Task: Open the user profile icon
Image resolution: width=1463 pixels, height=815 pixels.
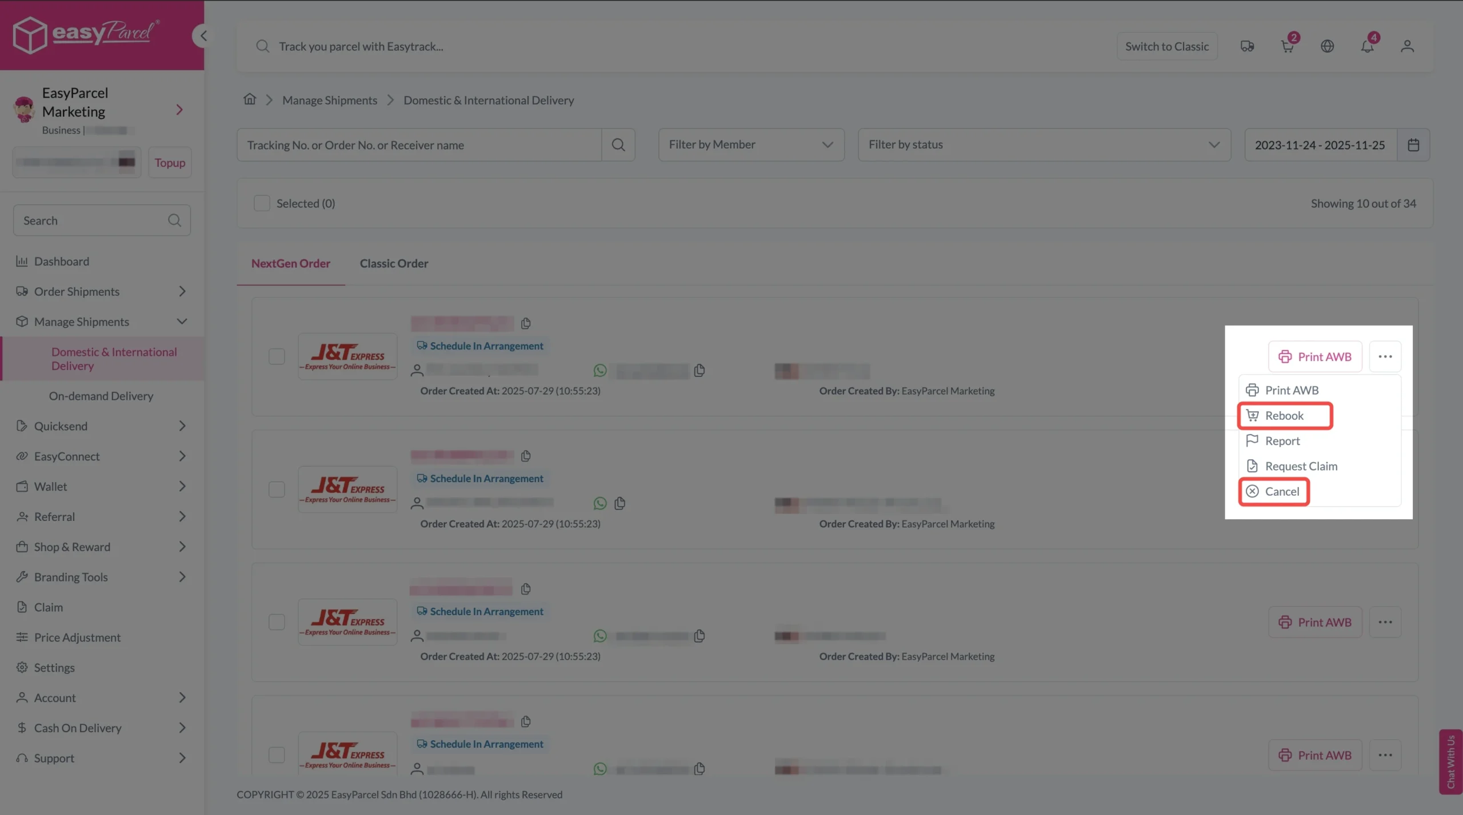Action: click(x=1407, y=46)
